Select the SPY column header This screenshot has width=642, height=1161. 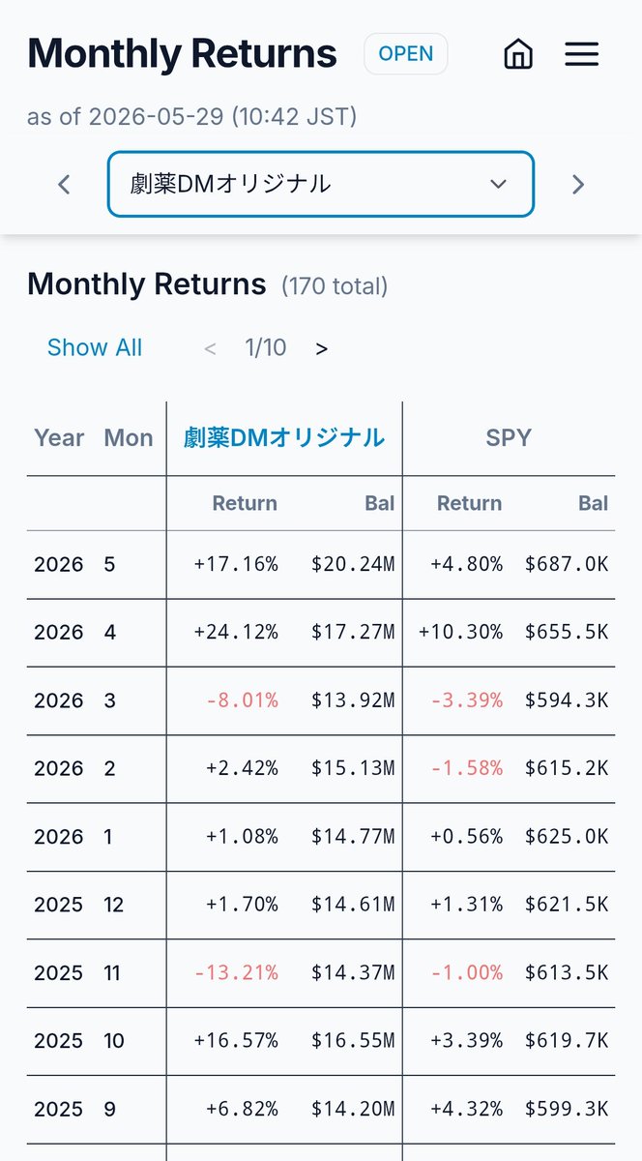click(509, 438)
